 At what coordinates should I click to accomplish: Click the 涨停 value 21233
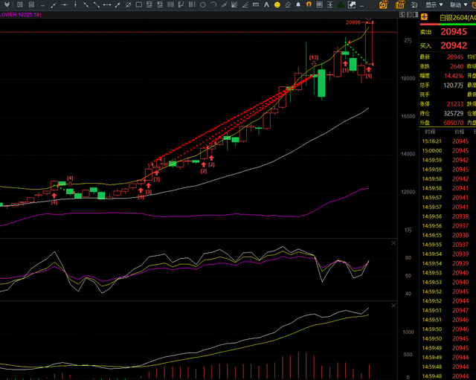pos(455,104)
